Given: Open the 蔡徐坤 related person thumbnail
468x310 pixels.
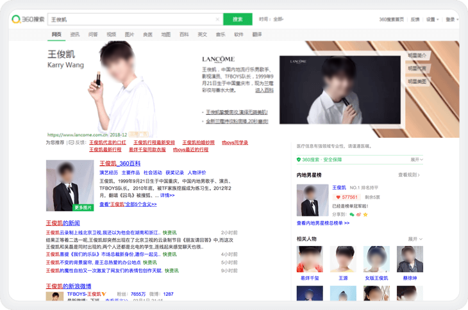Looking at the screenshot, I should 410,259.
